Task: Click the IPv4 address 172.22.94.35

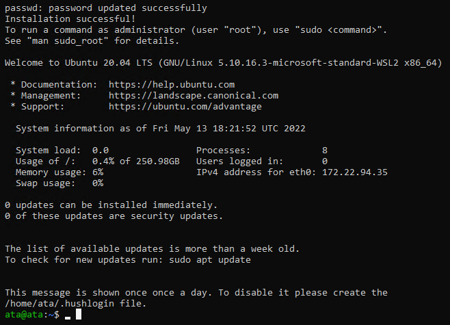Action: click(x=355, y=172)
